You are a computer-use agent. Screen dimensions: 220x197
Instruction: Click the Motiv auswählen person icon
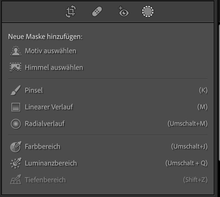[16, 51]
